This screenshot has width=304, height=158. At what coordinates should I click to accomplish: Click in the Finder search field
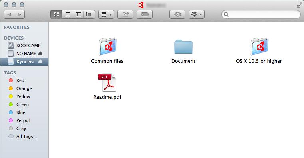coord(261,14)
